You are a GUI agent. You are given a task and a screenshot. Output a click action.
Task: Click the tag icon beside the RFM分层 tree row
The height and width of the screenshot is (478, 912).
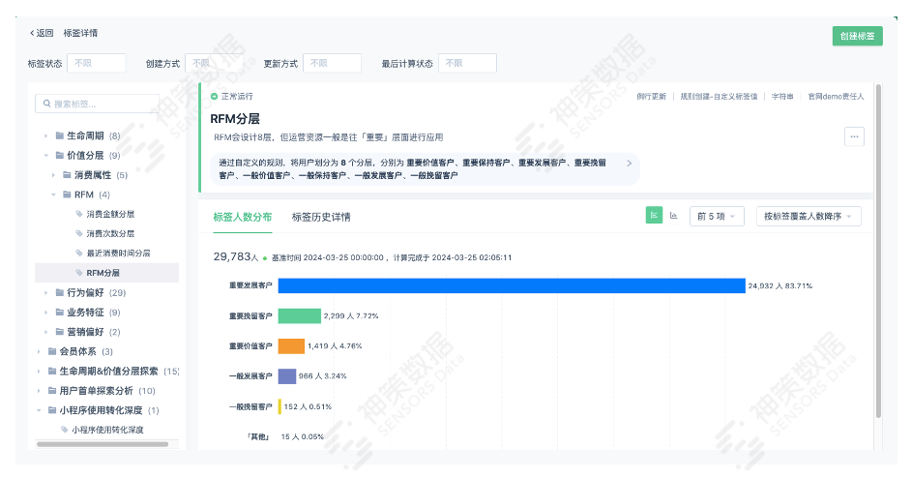click(x=79, y=273)
